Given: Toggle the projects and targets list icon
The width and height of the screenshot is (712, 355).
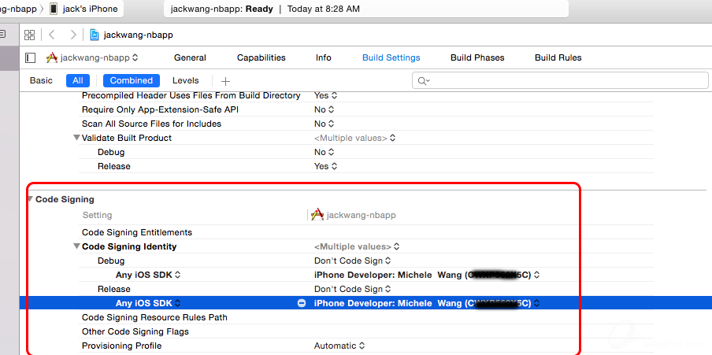Looking at the screenshot, I should 31,57.
